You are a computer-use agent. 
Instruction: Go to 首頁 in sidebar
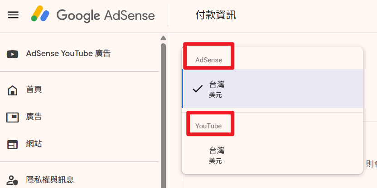(34, 89)
